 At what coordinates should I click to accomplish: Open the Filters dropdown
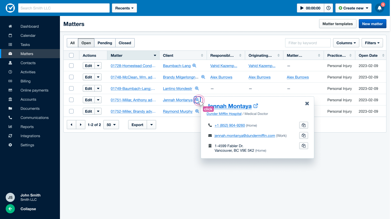pos(372,43)
